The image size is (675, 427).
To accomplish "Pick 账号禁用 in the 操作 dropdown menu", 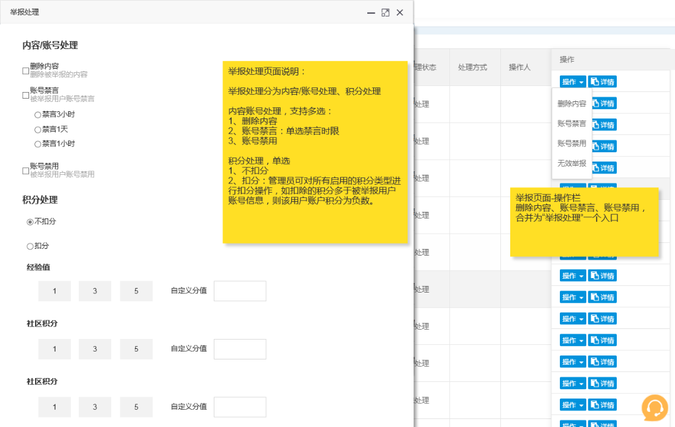I will tap(572, 143).
